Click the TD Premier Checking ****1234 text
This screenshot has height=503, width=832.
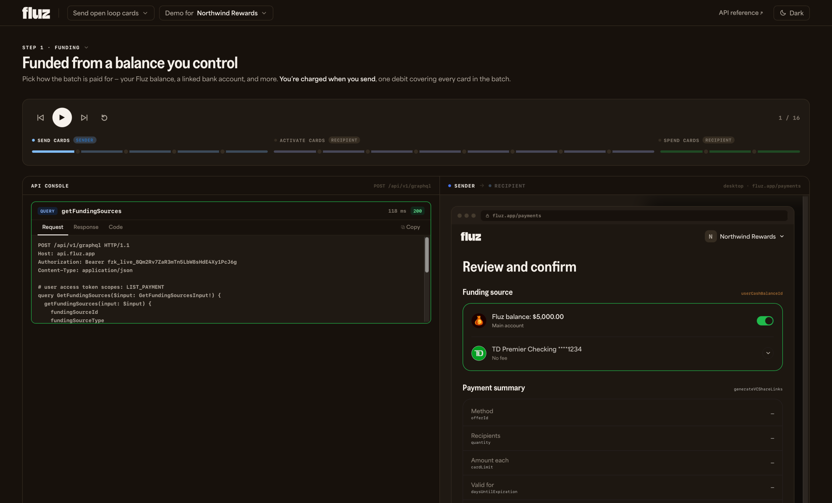[537, 349]
